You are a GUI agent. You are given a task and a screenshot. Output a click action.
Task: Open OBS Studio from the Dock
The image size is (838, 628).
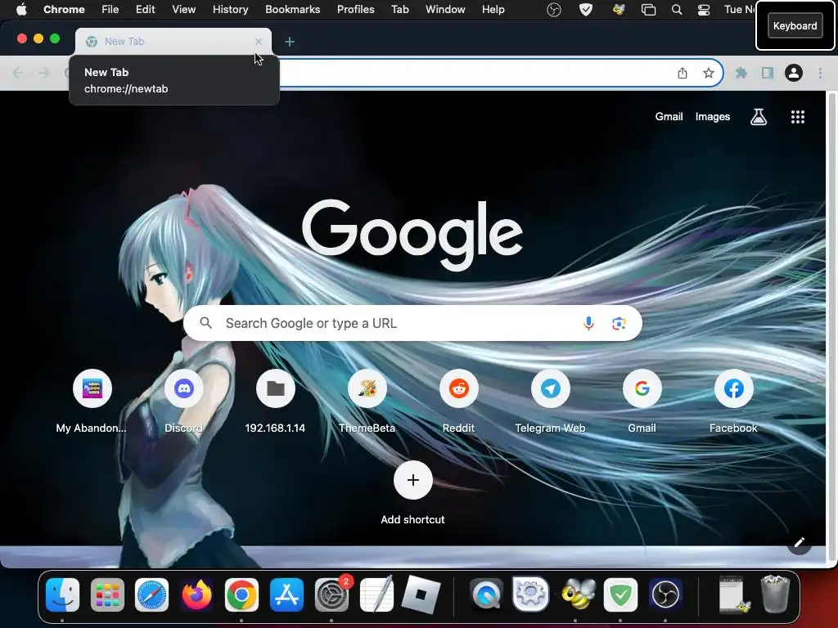[x=665, y=594]
